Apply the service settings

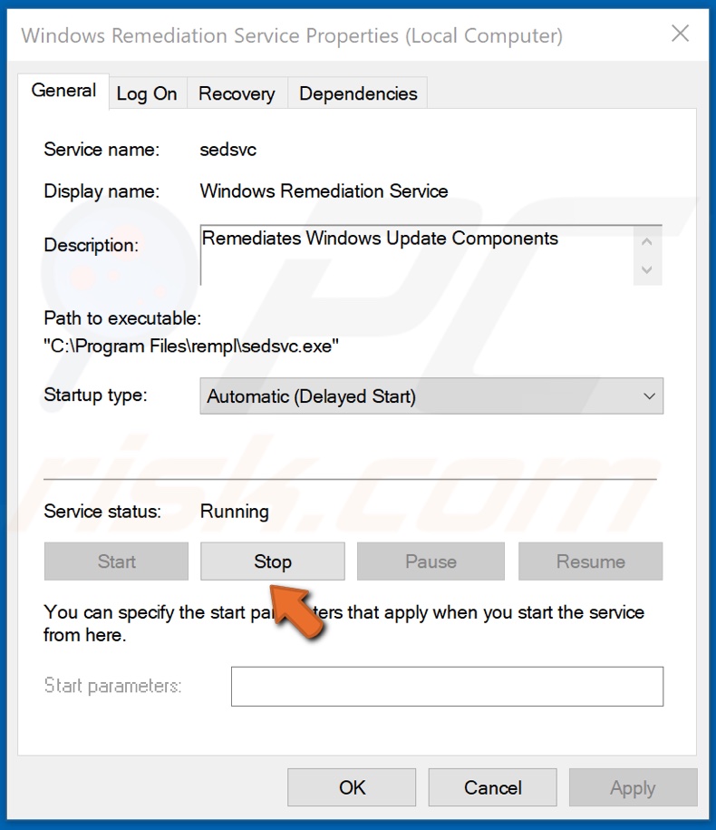(633, 787)
